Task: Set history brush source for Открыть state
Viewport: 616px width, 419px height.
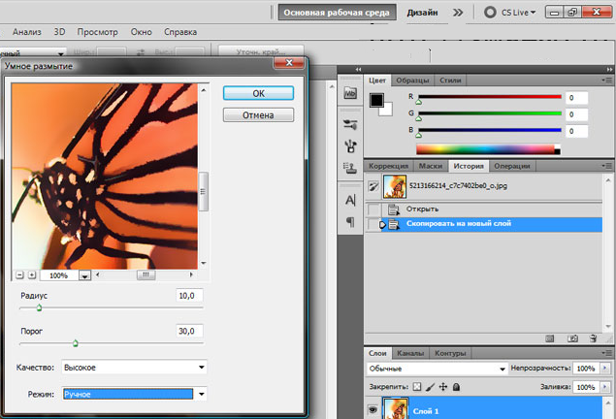Action: point(373,209)
